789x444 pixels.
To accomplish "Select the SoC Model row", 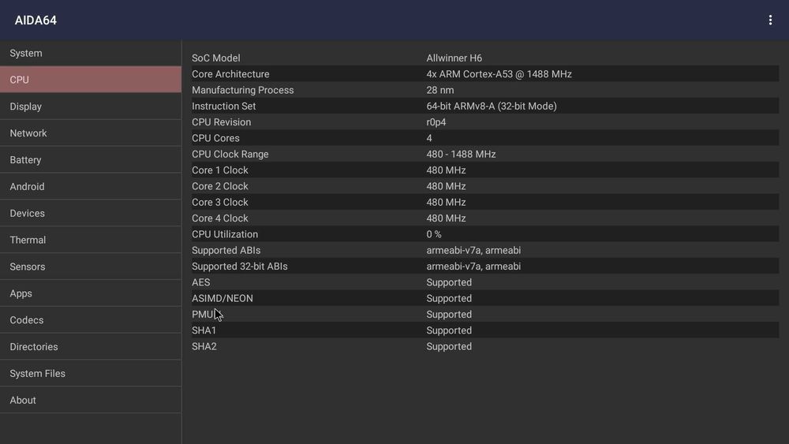I will pyautogui.click(x=484, y=58).
